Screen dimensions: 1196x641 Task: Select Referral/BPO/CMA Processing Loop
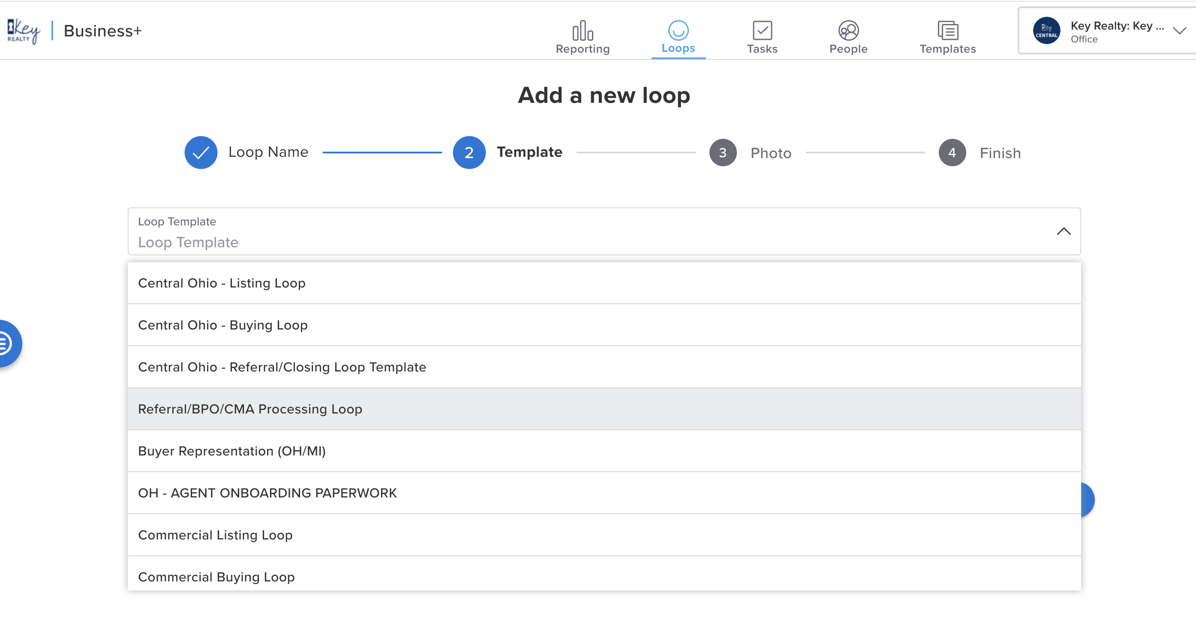tap(604, 409)
